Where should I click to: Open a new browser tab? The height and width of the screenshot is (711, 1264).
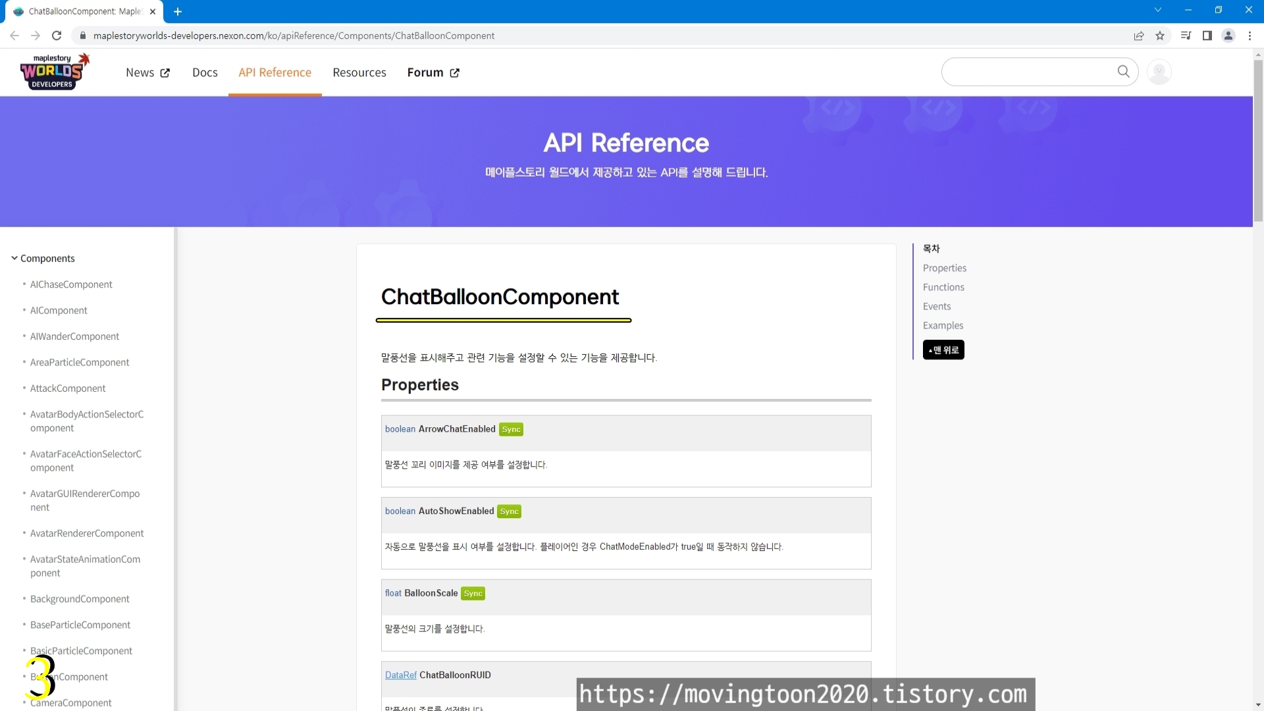pyautogui.click(x=178, y=11)
